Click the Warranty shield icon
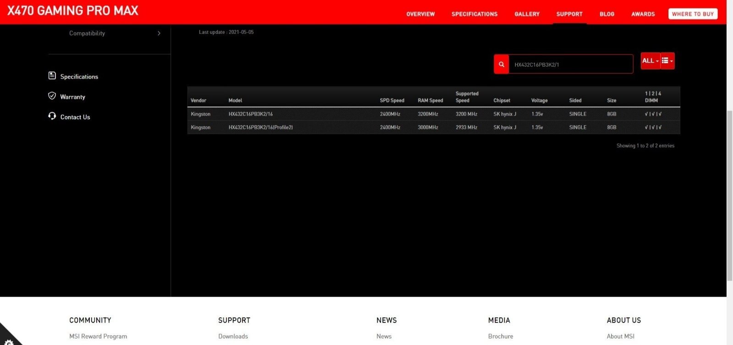Image resolution: width=733 pixels, height=345 pixels. point(52,96)
